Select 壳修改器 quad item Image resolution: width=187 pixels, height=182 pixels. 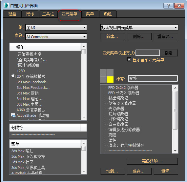(x=116, y=109)
